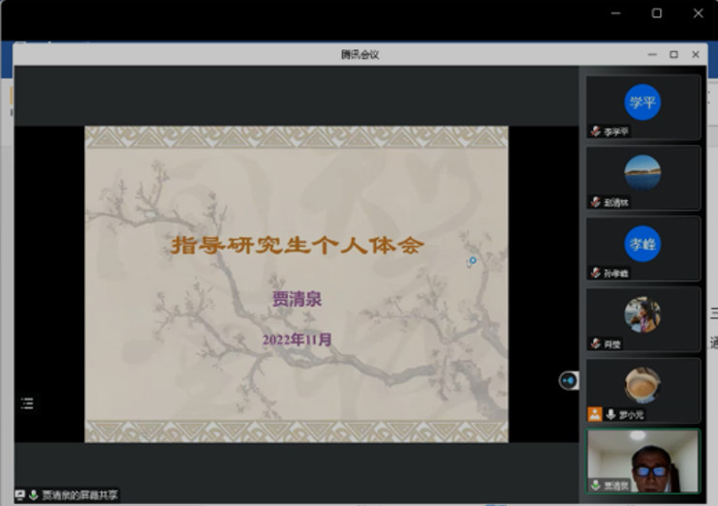Select the 学平 blue avatar
The height and width of the screenshot is (506, 718).
[x=642, y=102]
